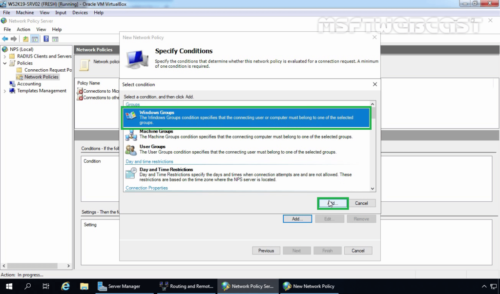Select the Day and Time Restrictions icon
500x294 pixels.
pos(131,173)
